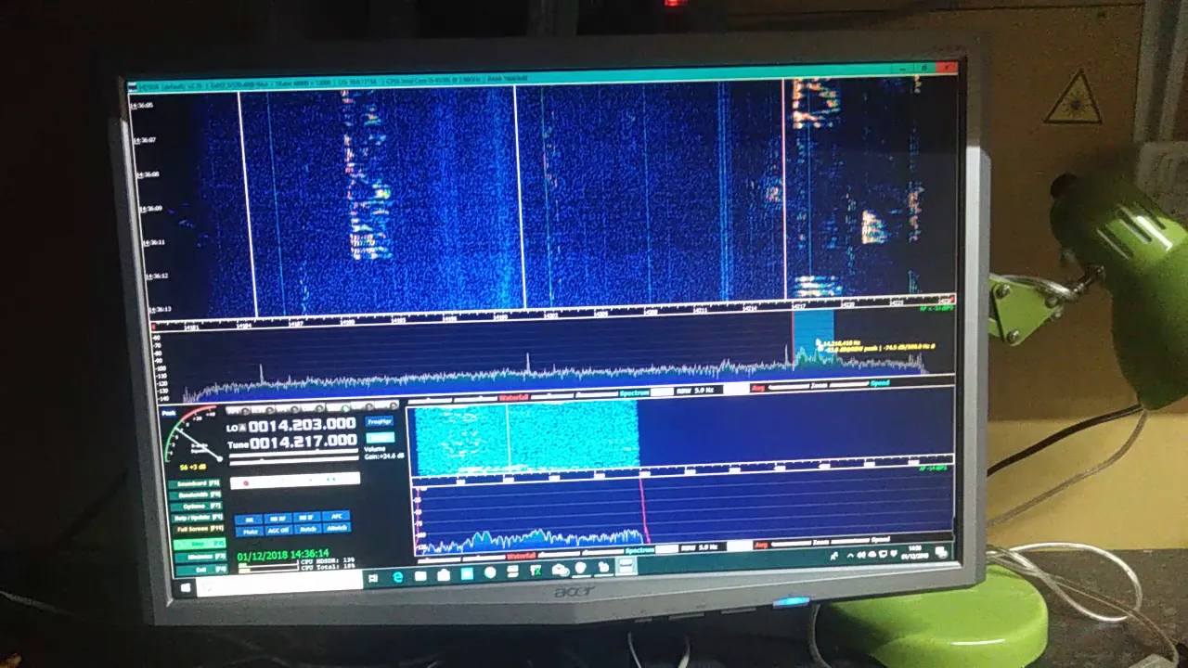Open the Store icon on the taskbar
This screenshot has width=1188, height=668.
coord(444,575)
